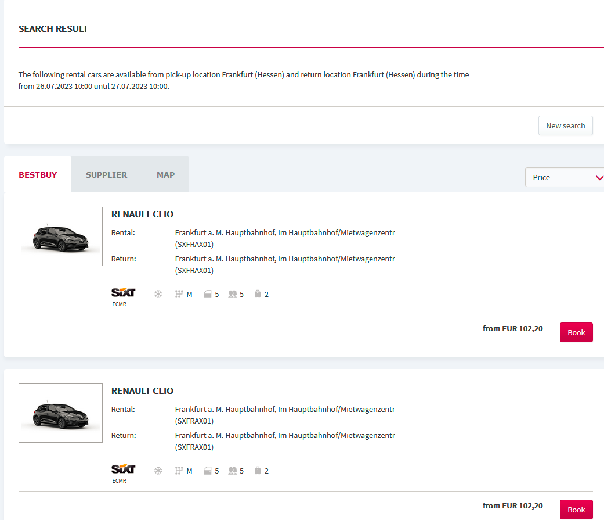Image resolution: width=604 pixels, height=520 pixels.
Task: Click the Sixt logo in second offer
Action: point(123,469)
